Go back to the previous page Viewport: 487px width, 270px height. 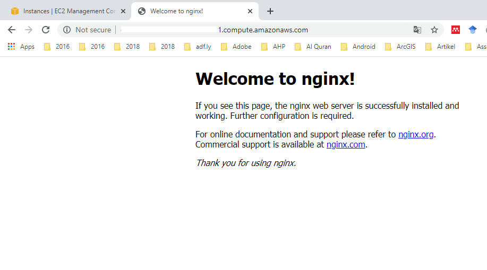[x=12, y=30]
